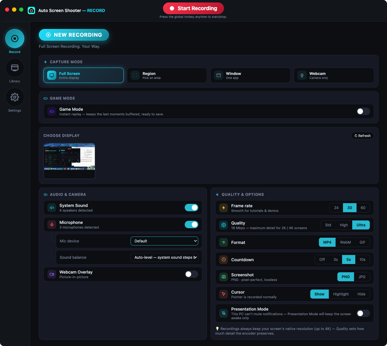Open the Sound balance dropdown
The height and width of the screenshot is (346, 387).
click(x=164, y=257)
